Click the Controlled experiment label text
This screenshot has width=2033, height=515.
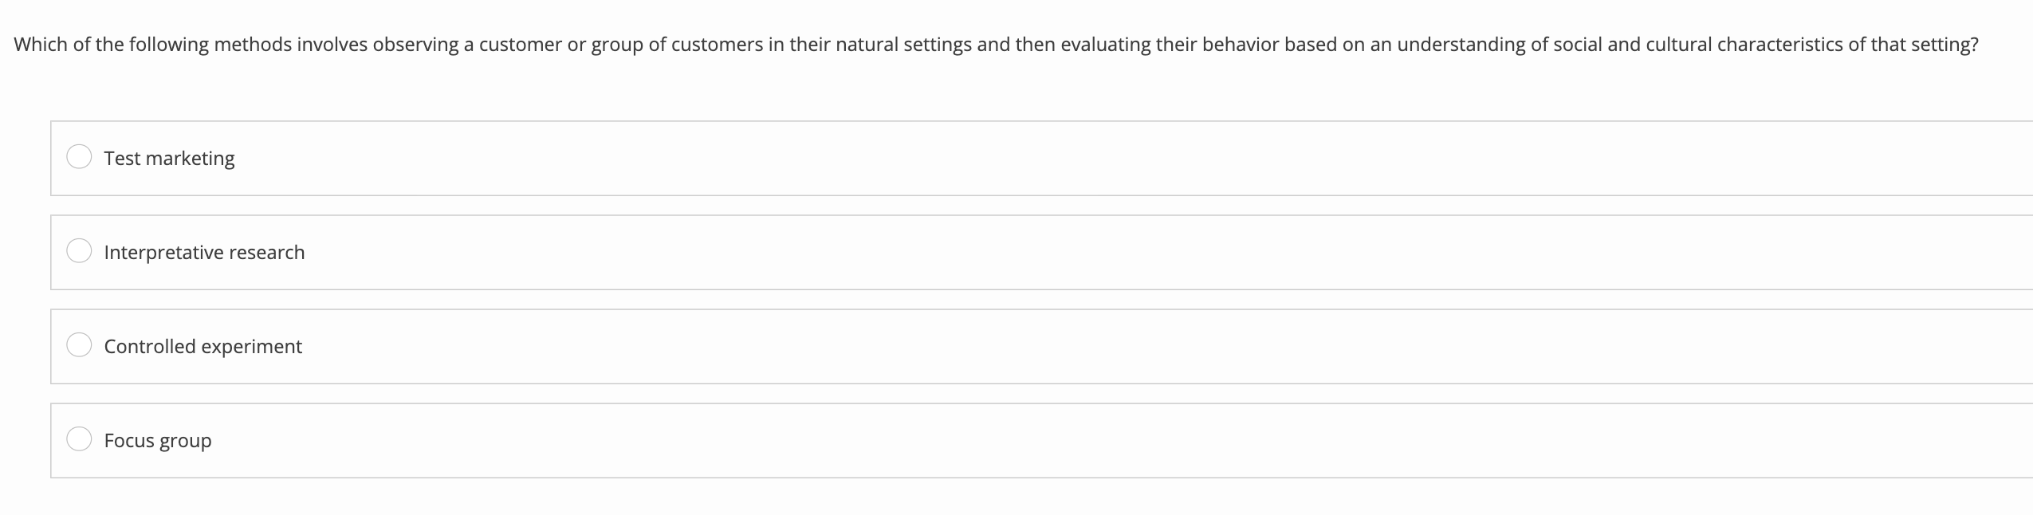[x=203, y=346]
